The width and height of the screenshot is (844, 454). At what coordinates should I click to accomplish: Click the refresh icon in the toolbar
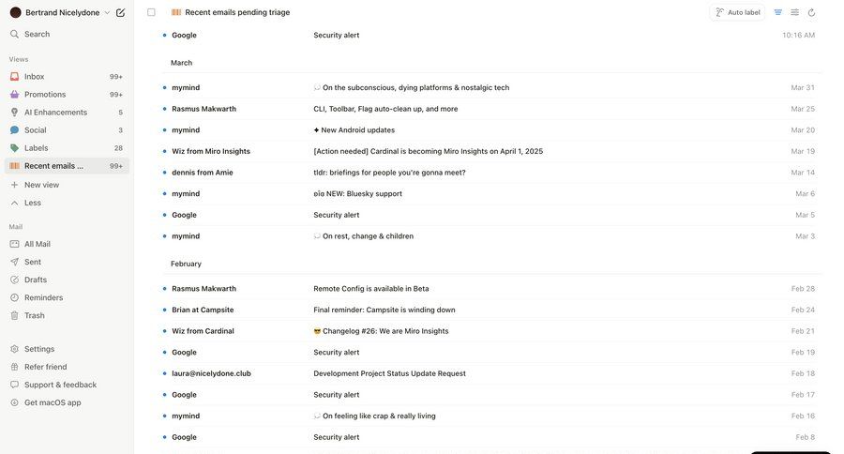(x=812, y=12)
